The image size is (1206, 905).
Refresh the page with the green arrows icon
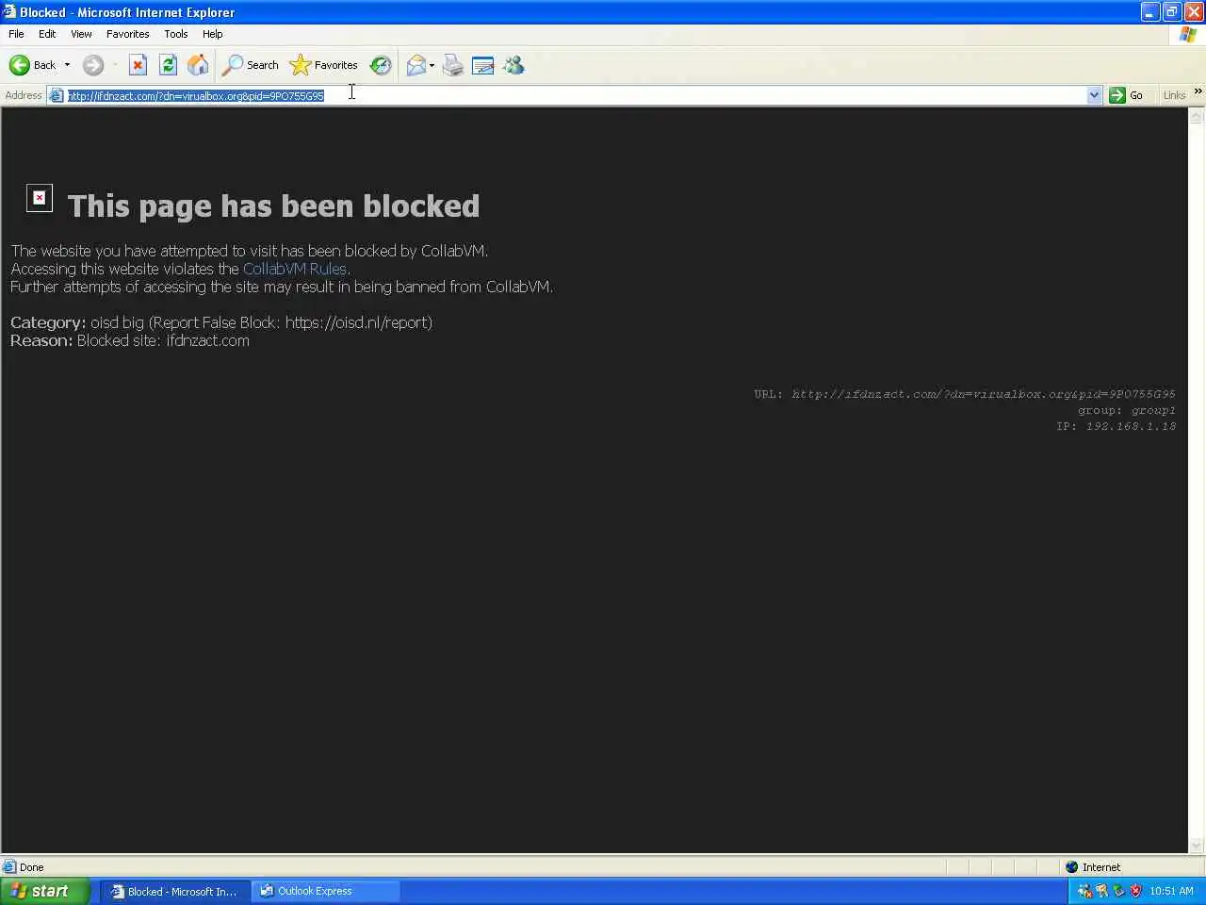(168, 65)
